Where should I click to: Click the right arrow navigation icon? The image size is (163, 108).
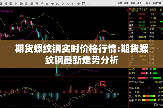(x=68, y=4)
